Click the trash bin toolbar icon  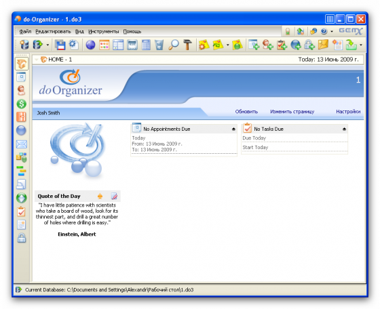coord(159,45)
